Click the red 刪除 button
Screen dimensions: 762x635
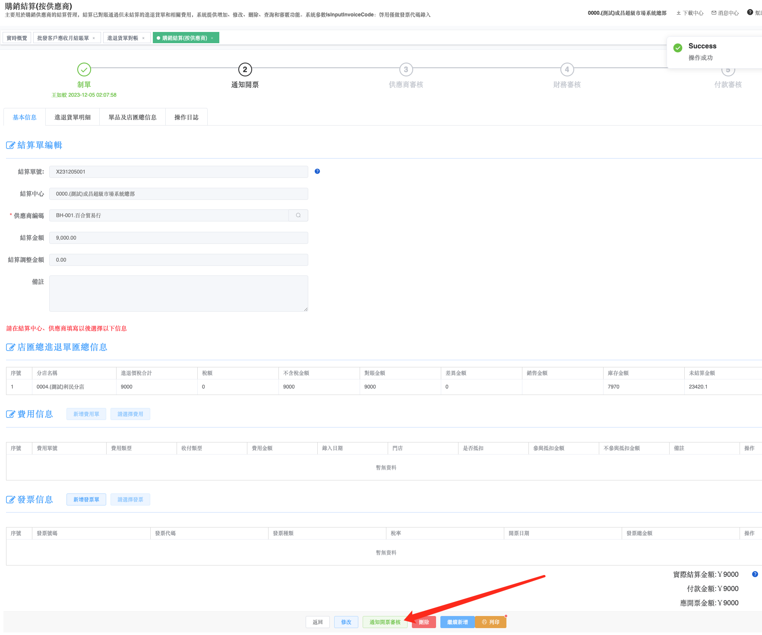coord(424,622)
